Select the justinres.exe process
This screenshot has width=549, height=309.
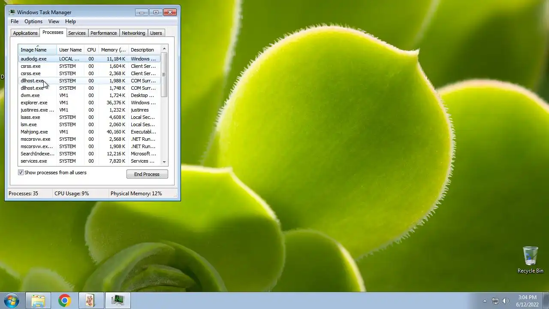89,110
